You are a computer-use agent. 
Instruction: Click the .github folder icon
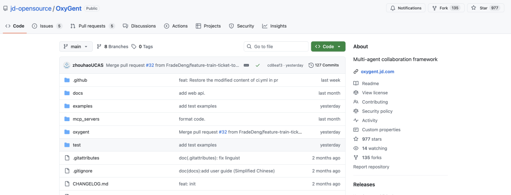[x=67, y=80]
